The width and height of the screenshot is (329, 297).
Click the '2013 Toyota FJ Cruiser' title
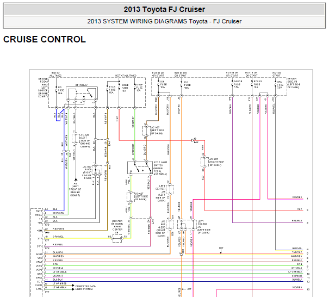tap(164, 9)
